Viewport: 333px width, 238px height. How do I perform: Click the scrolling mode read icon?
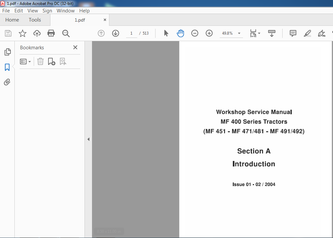tap(272, 33)
